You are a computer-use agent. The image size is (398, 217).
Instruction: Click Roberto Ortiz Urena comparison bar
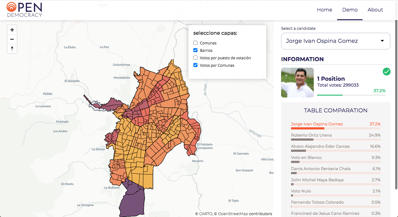(x=336, y=139)
